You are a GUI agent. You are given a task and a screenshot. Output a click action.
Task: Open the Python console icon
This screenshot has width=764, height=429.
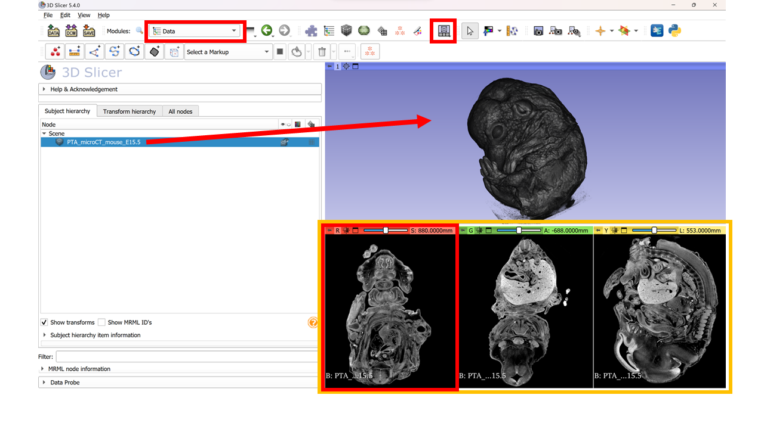675,31
